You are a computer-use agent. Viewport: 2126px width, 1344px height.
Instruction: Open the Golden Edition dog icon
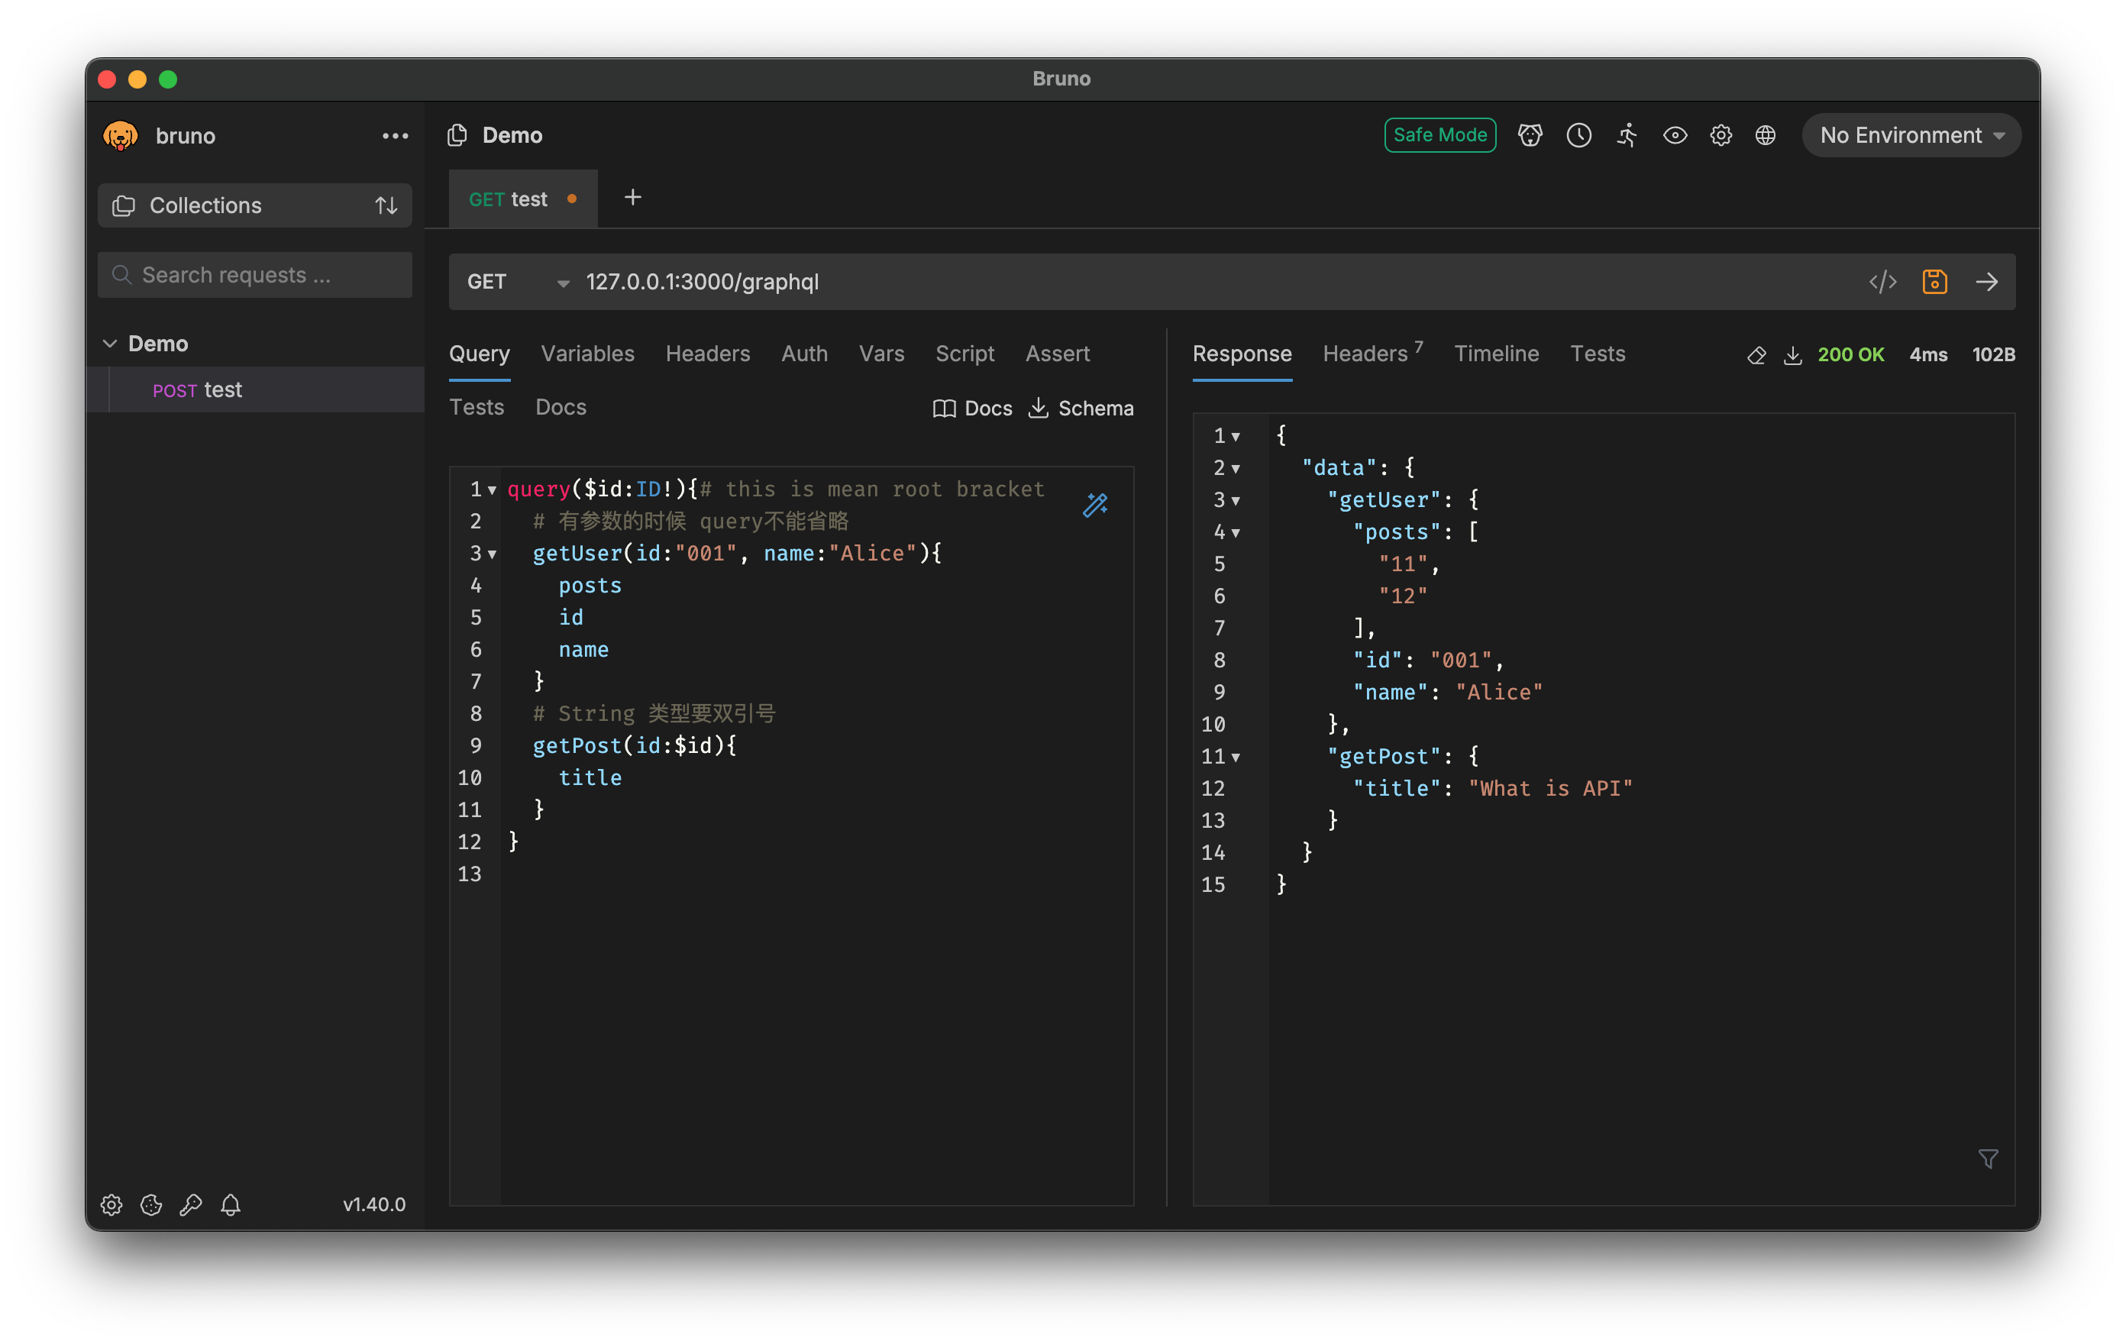point(1530,135)
